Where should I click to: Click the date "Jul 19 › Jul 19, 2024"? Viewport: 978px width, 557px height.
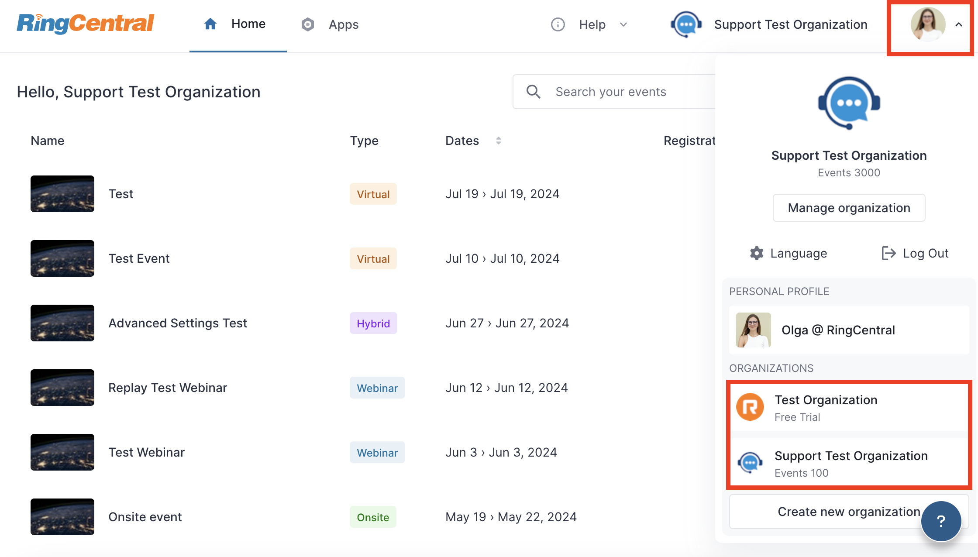click(x=503, y=194)
